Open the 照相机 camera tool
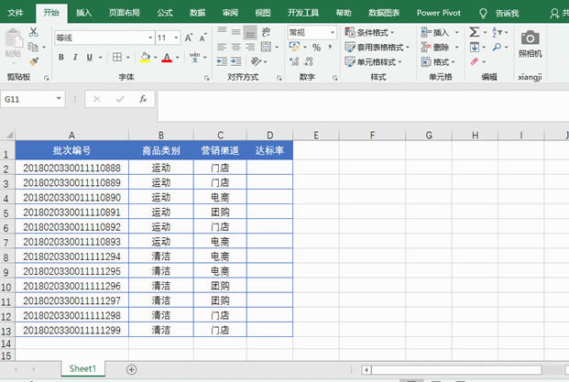This screenshot has height=382, width=569. pyautogui.click(x=530, y=42)
